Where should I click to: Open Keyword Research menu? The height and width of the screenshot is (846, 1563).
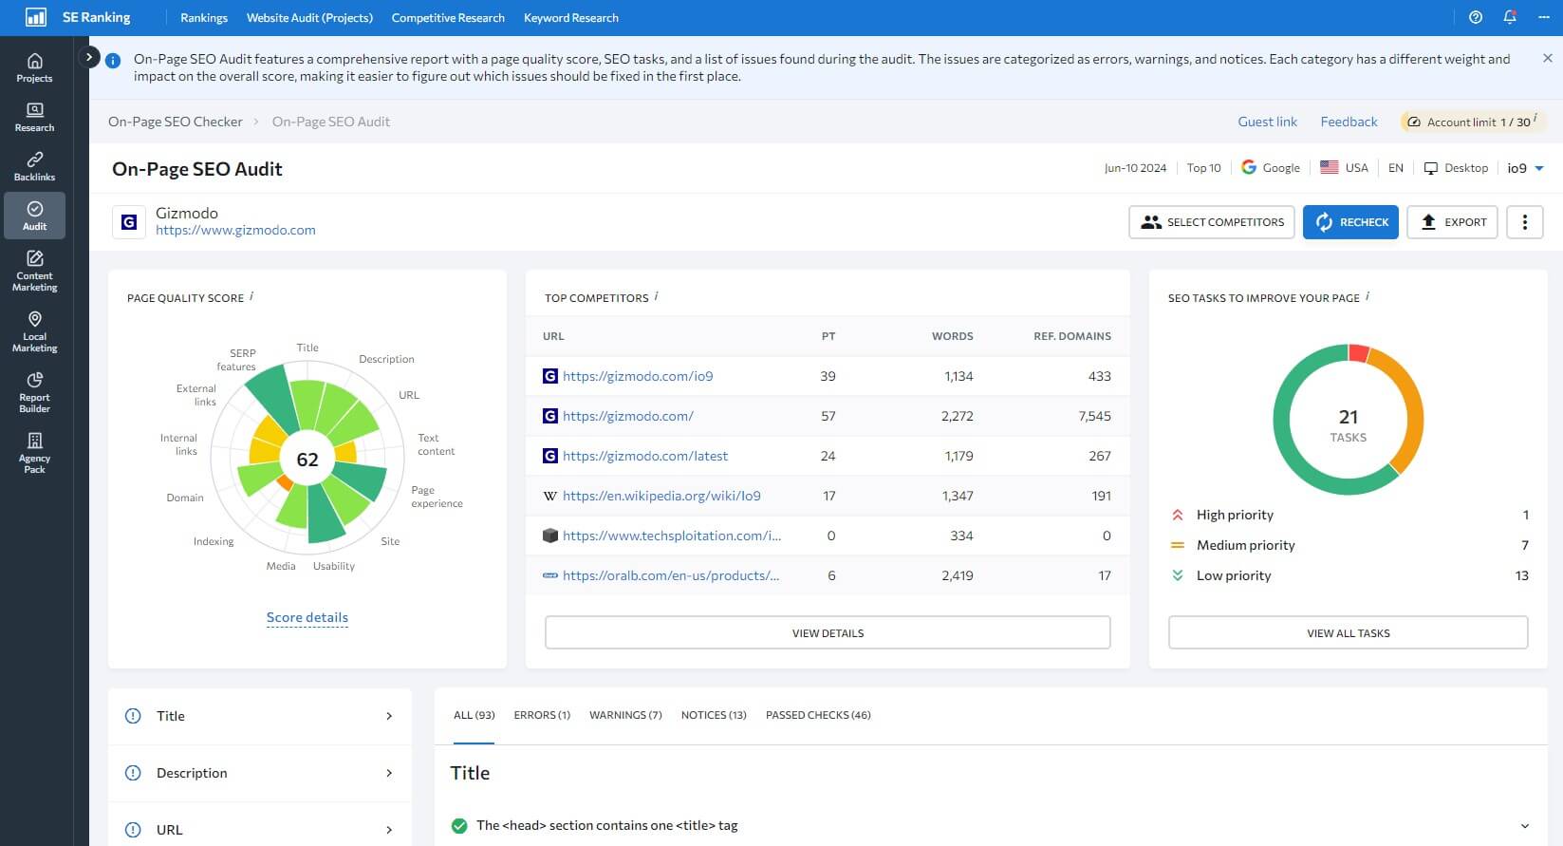pos(571,18)
